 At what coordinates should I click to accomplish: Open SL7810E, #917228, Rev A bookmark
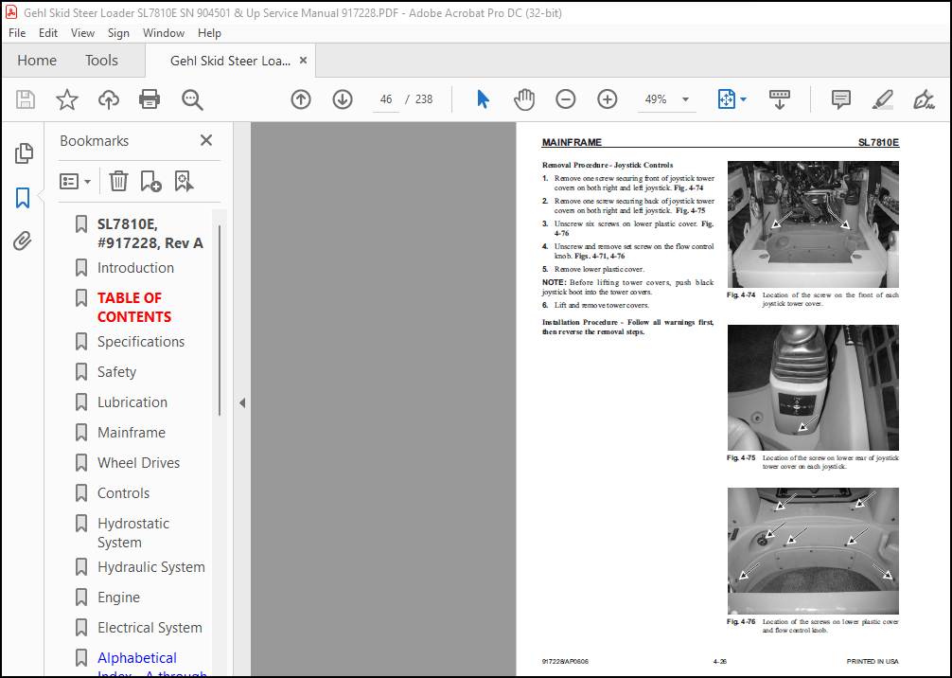[150, 233]
